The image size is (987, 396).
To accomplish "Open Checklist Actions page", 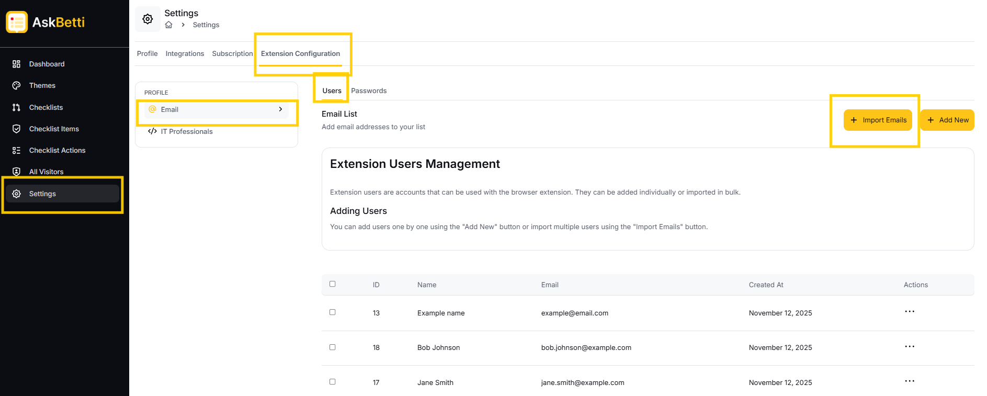I will [x=62, y=150].
